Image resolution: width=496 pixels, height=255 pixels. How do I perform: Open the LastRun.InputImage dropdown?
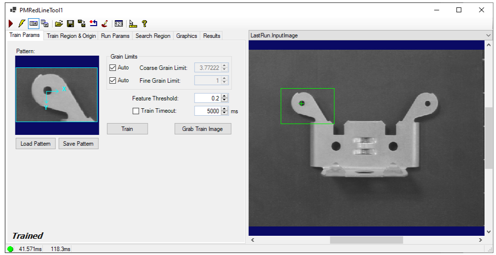click(488, 35)
